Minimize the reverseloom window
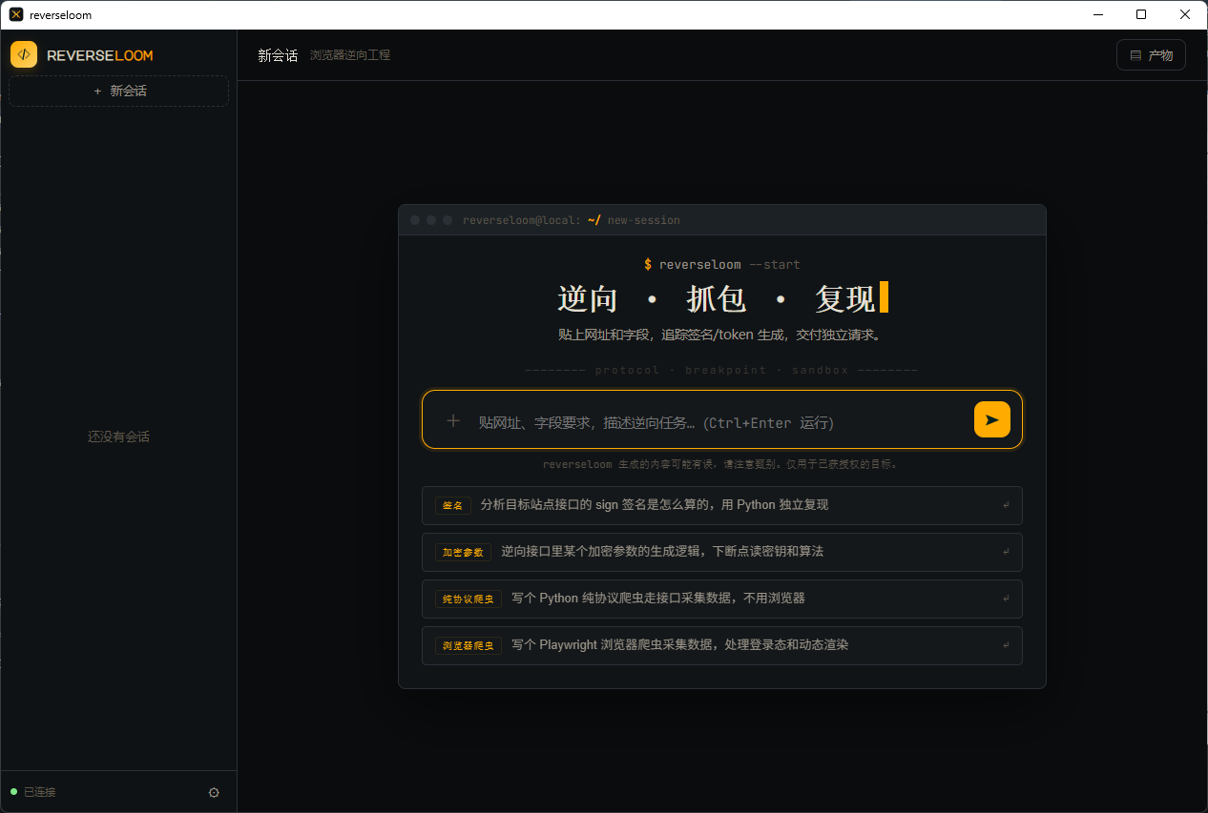Screen dimensions: 1208x813 pyautogui.click(x=1098, y=14)
